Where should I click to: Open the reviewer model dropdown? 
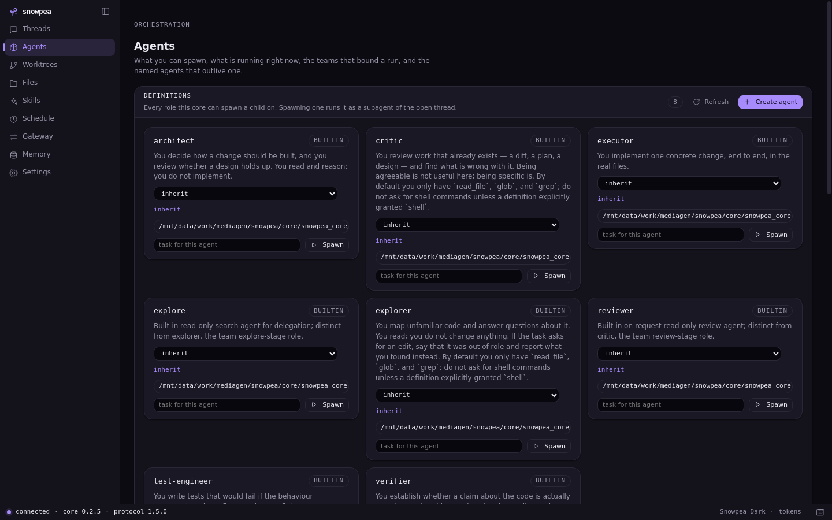tap(689, 354)
